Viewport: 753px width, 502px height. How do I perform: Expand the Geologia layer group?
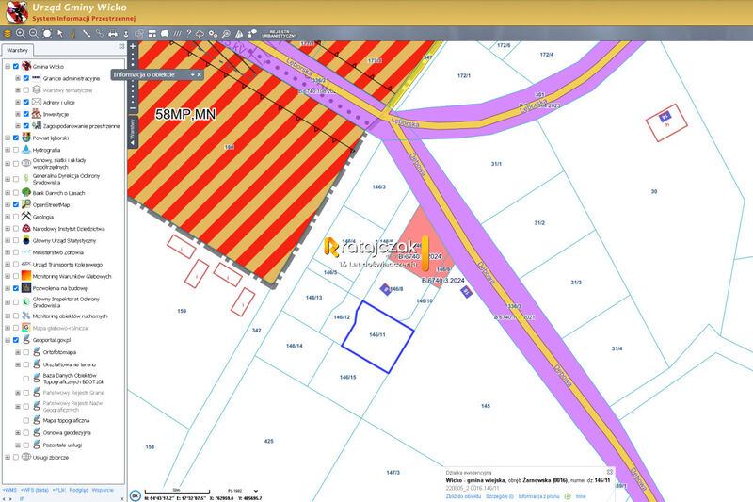[8, 217]
